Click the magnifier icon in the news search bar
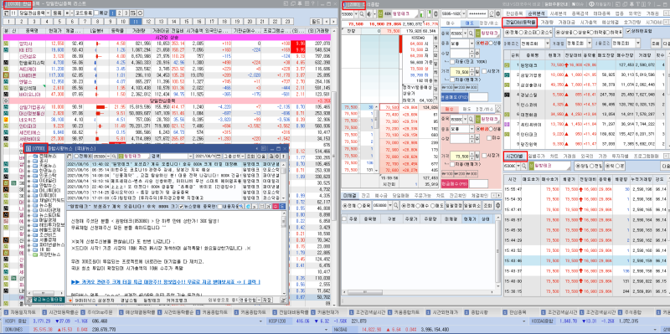Image resolution: width=670 pixels, height=334 pixels. pos(115,156)
